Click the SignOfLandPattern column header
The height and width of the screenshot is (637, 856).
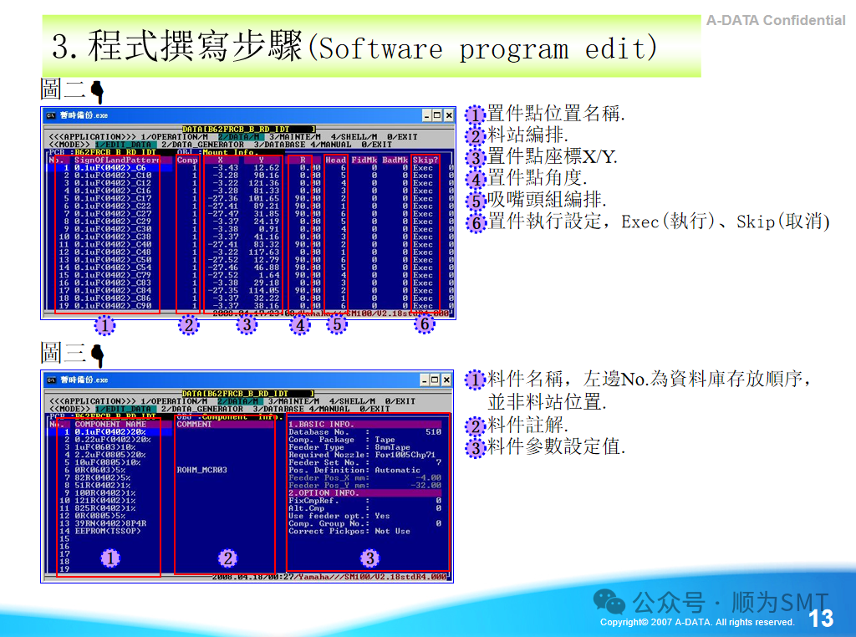pyautogui.click(x=117, y=161)
